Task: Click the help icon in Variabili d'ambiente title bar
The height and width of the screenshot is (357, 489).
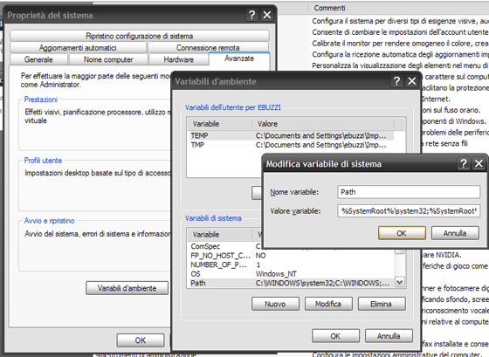Action: [396, 81]
